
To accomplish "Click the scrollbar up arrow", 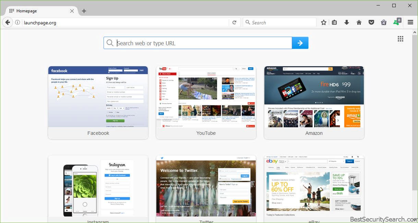I will click(x=415, y=32).
